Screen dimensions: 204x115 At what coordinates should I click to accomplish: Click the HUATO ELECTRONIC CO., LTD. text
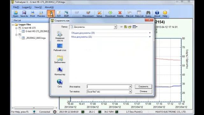(x=171, y=112)
